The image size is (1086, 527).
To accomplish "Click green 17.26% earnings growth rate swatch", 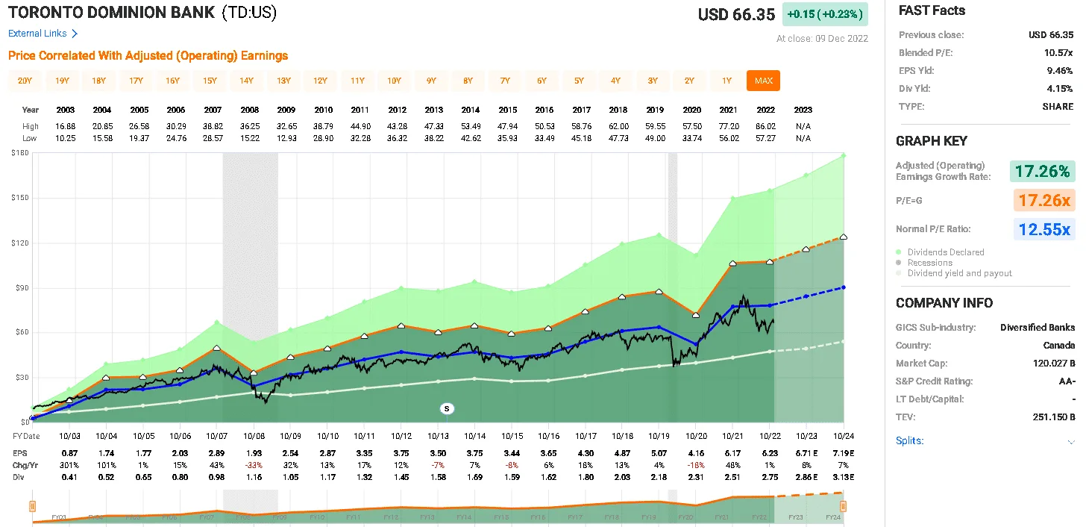I will tap(1043, 171).
